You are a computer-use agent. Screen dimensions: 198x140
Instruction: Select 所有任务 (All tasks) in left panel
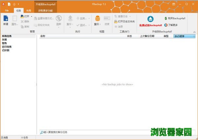[7, 36]
